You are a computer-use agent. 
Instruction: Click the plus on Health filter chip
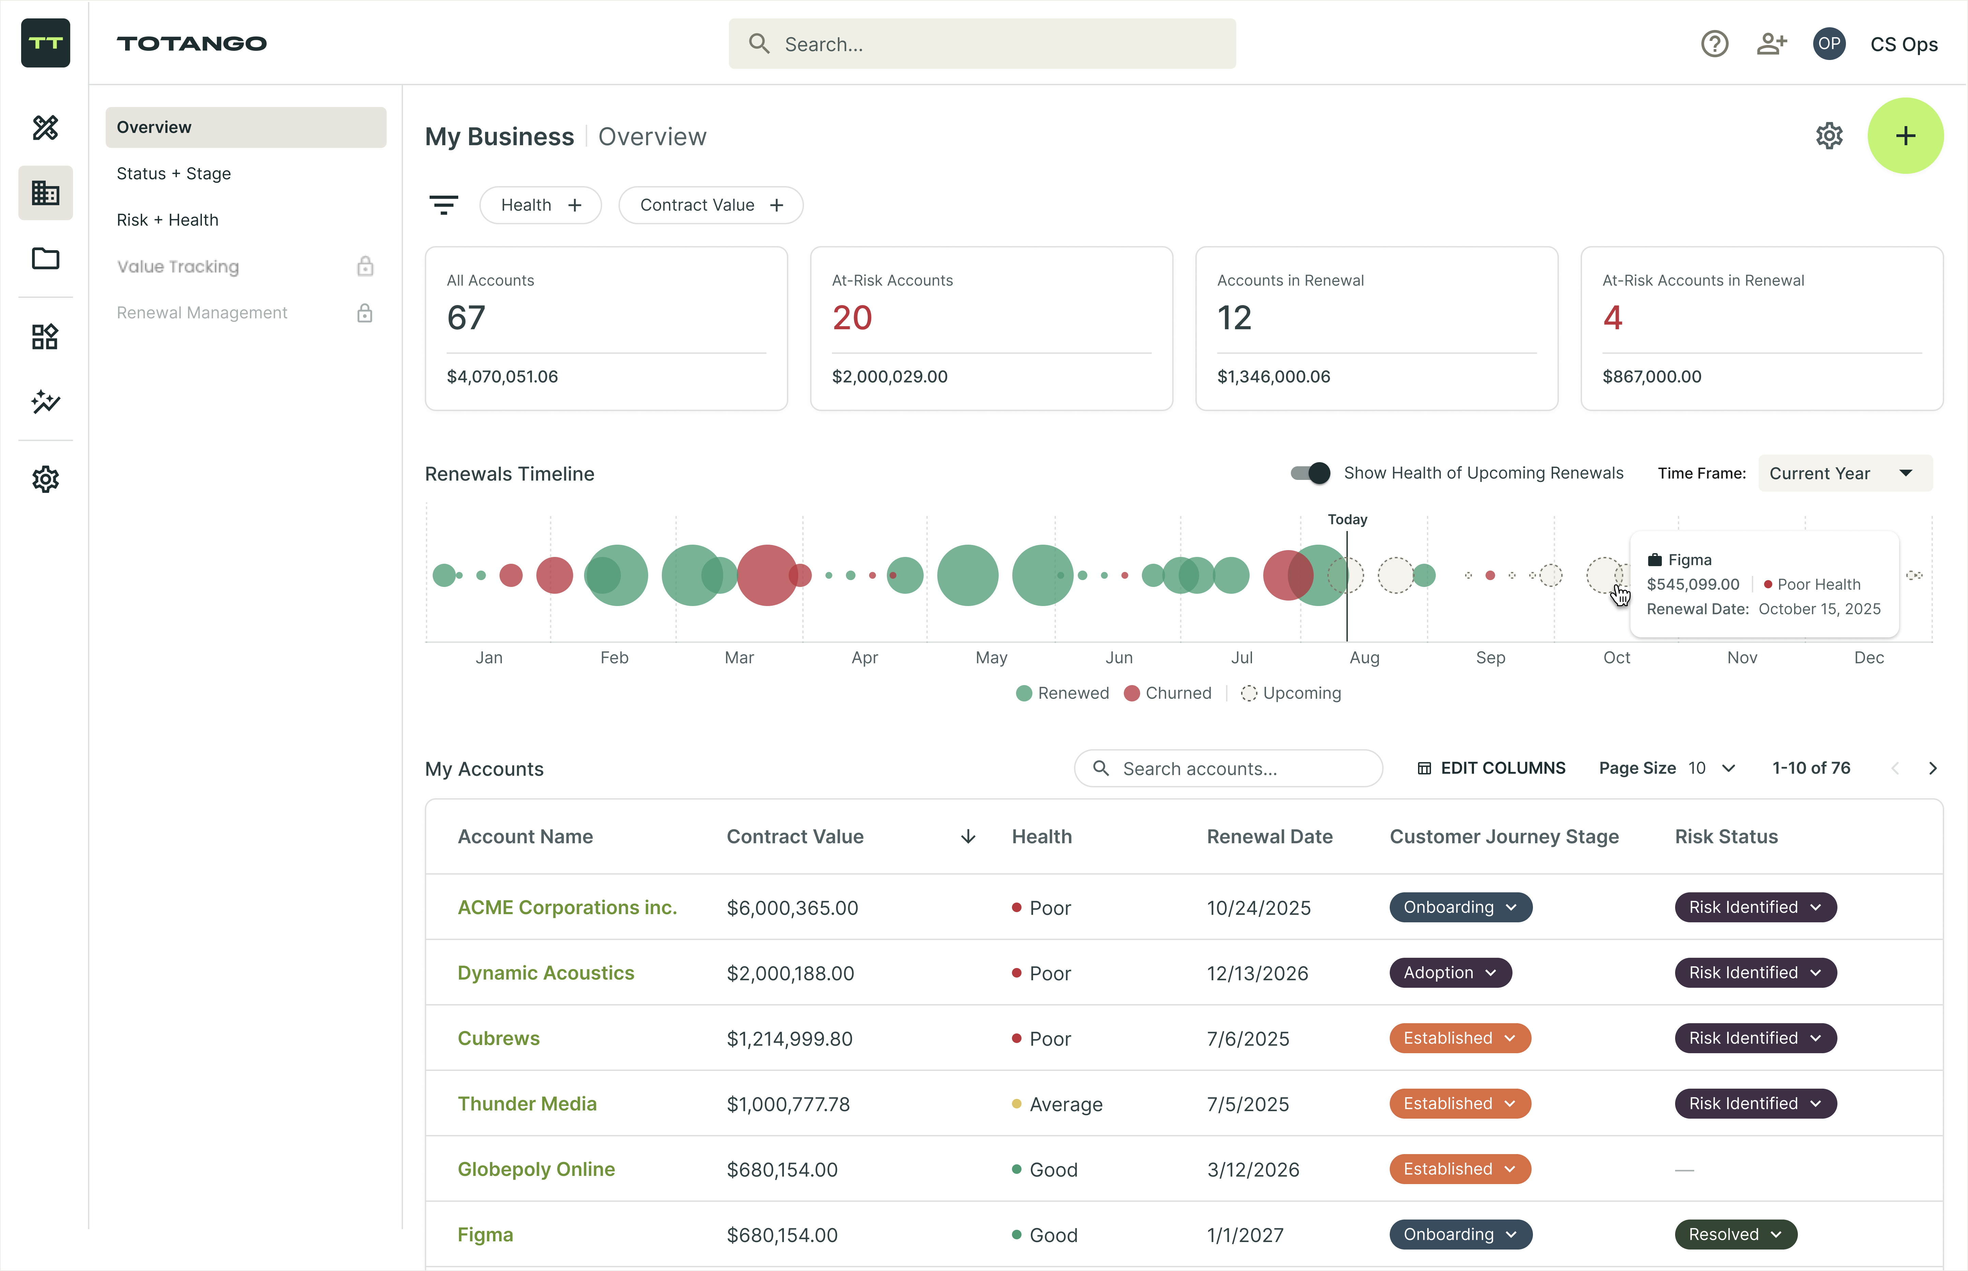pos(575,205)
